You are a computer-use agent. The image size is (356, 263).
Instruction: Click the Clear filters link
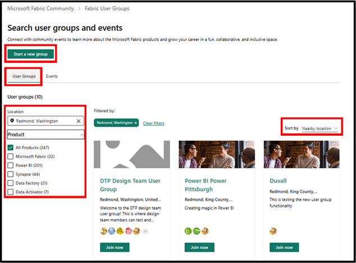tap(153, 123)
